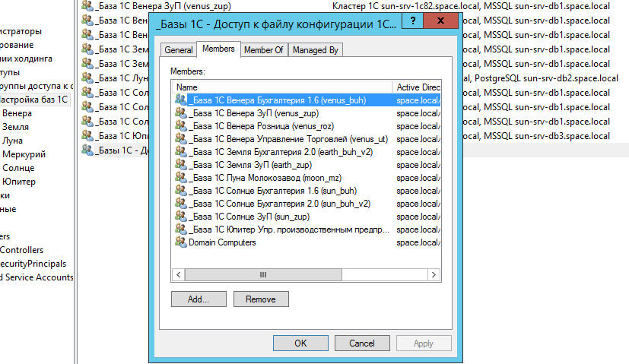Sort members by Name column header
The width and height of the screenshot is (629, 364).
tap(282, 87)
